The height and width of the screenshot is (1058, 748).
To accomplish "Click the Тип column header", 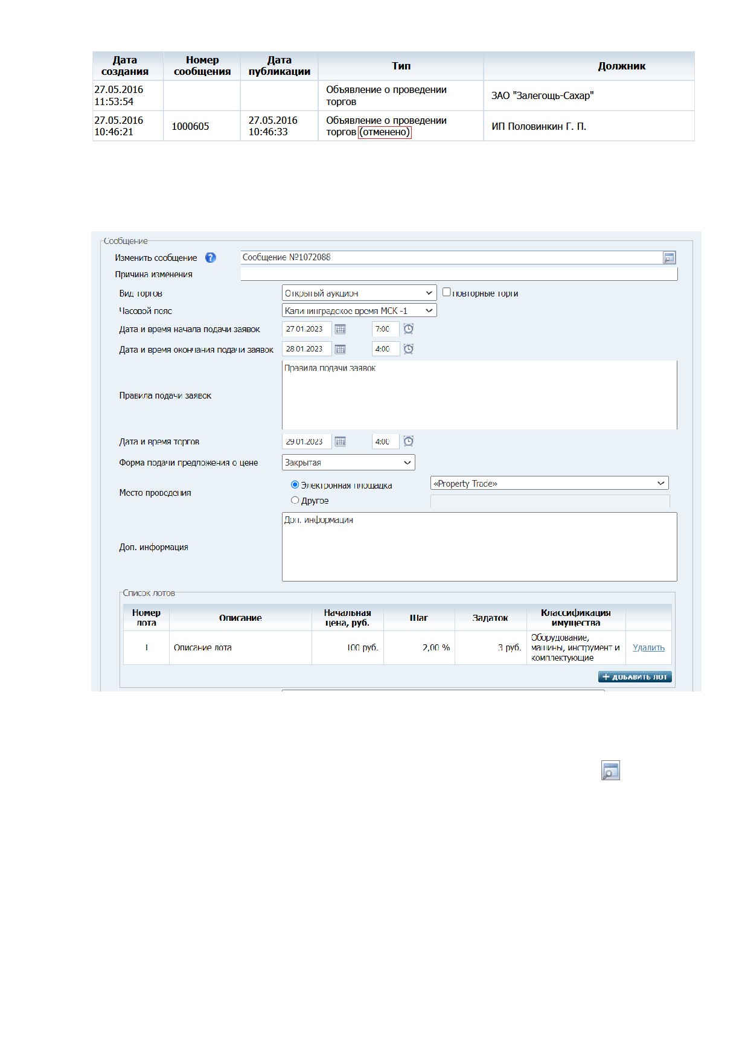I will 401,66.
